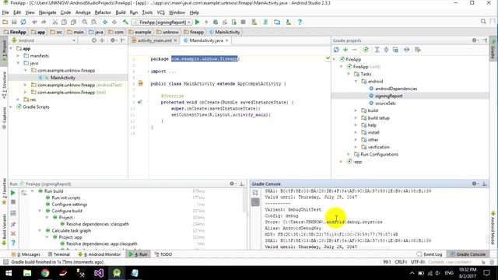This screenshot has height=280, width=498.
Task: Open the Gradle Console settings gear
Action: (x=475, y=184)
